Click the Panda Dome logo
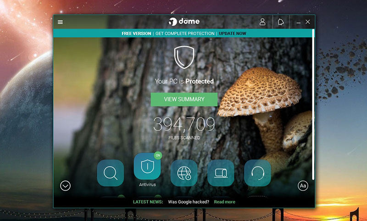 tap(184, 22)
